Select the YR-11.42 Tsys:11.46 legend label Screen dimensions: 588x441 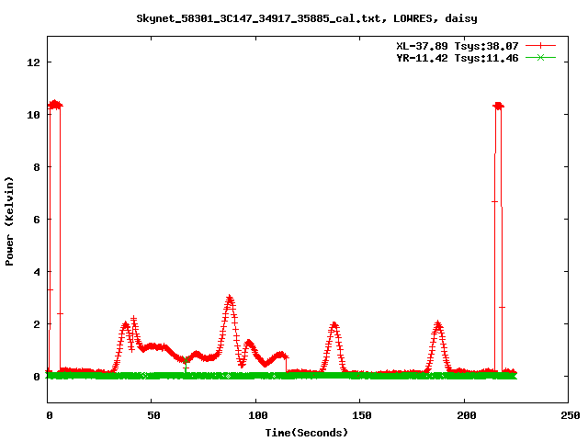click(458, 58)
